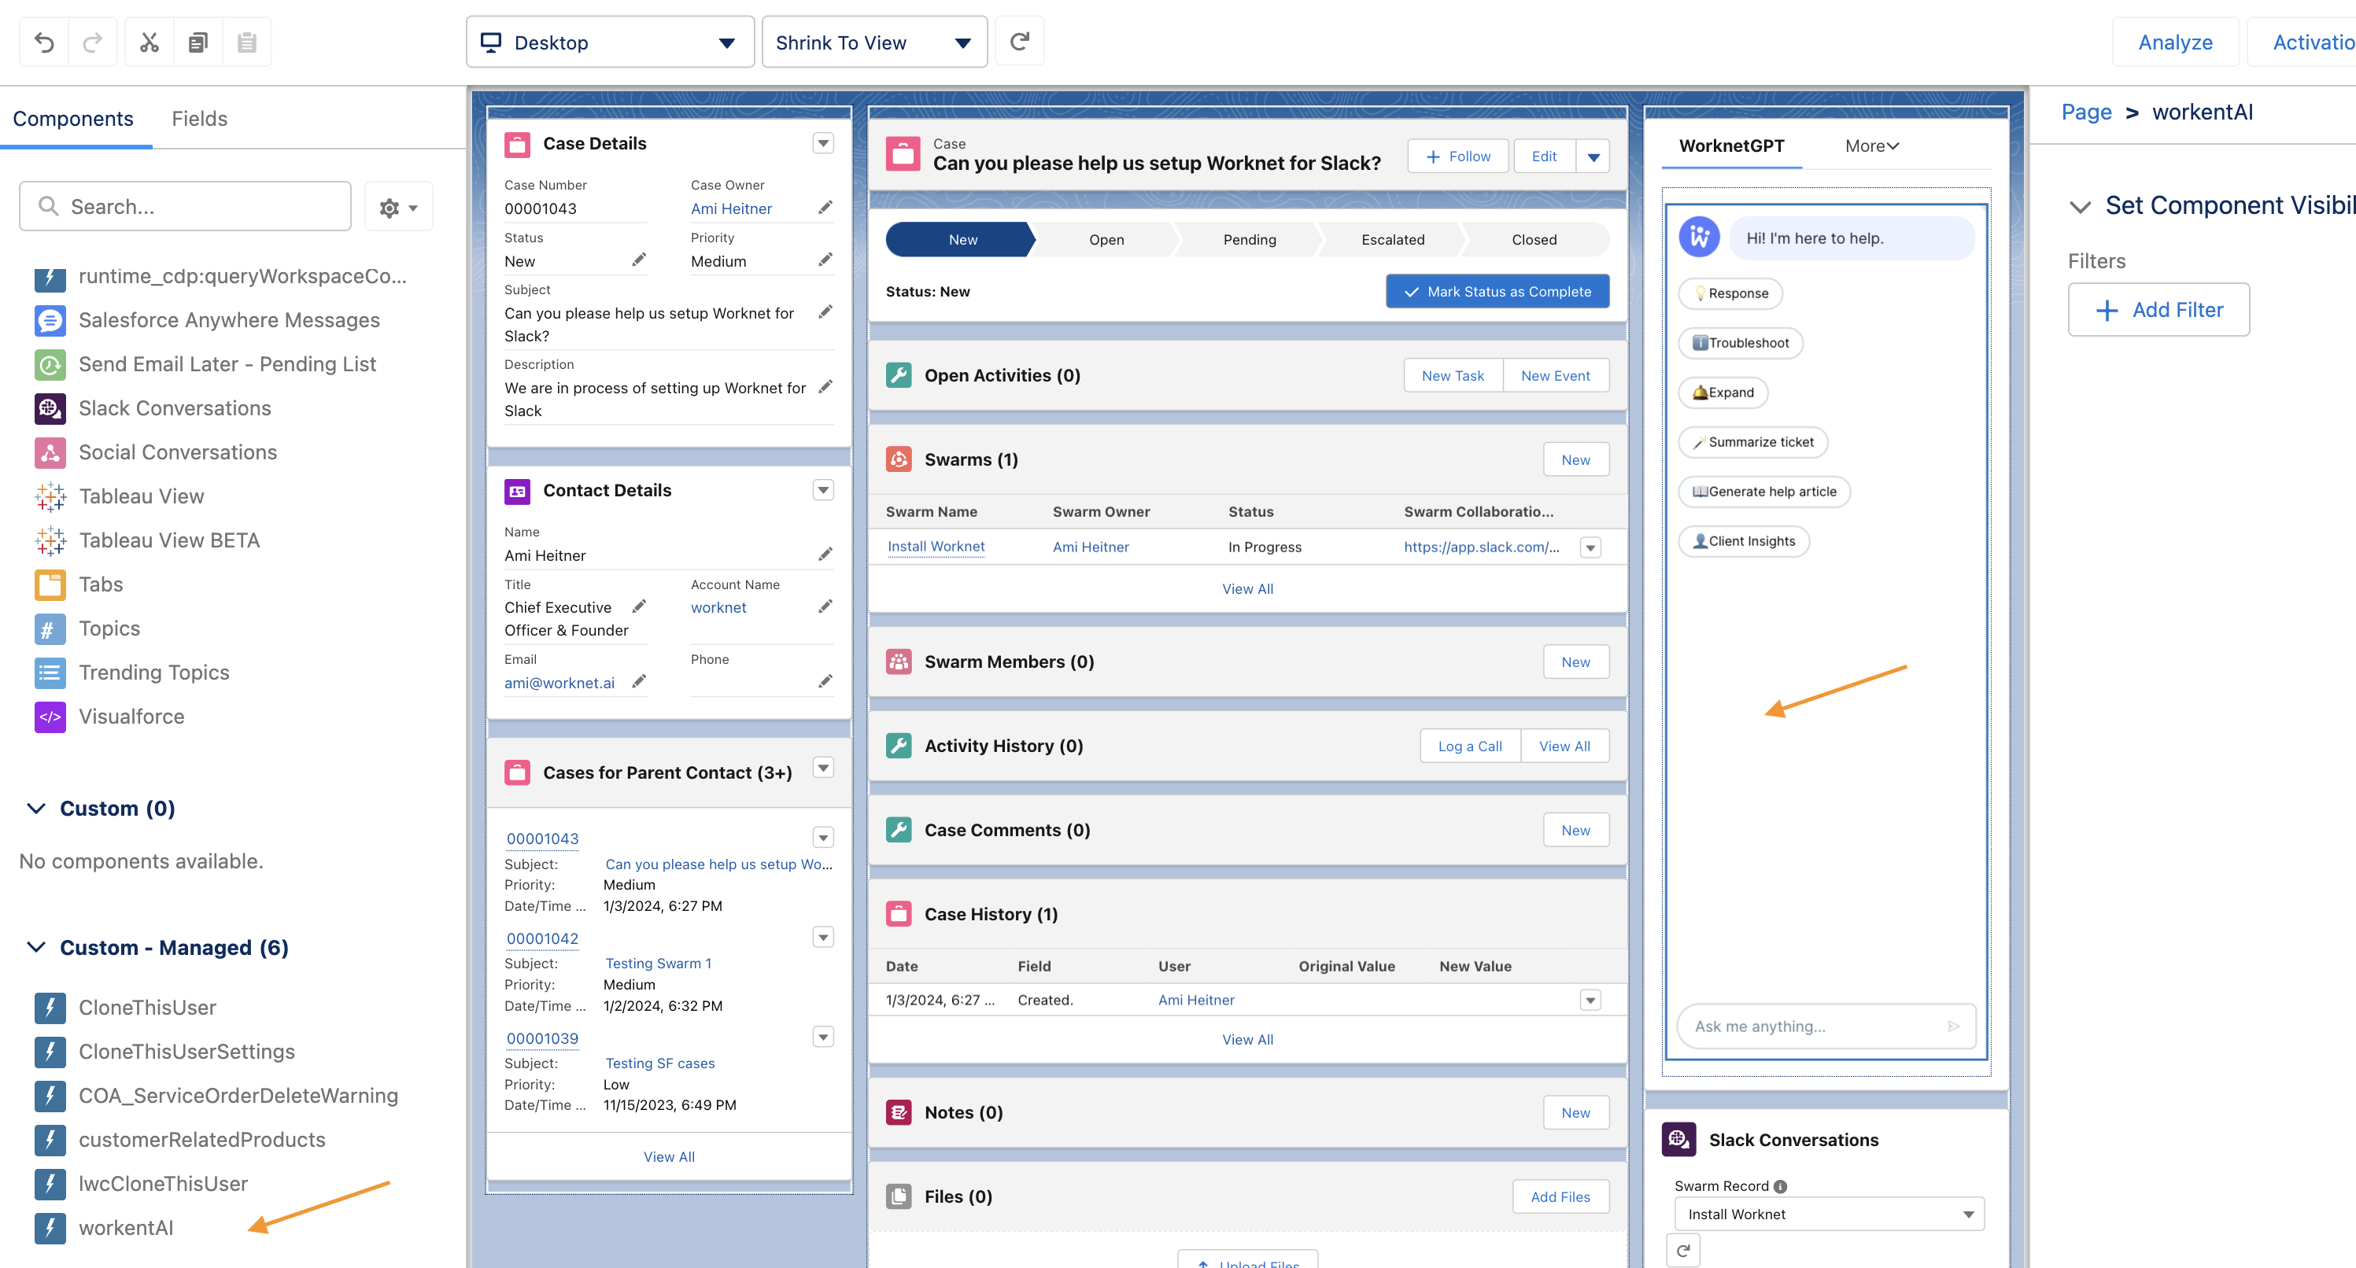Click the Cut scissors icon

(149, 42)
